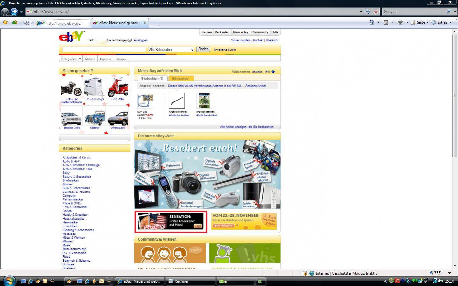Open the Hilfe tab
Image resolution: width=458 pixels, height=286 pixels.
click(275, 32)
